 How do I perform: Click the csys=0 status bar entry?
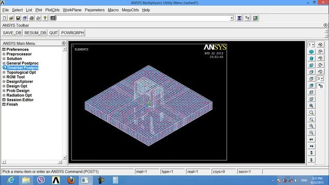point(224,172)
